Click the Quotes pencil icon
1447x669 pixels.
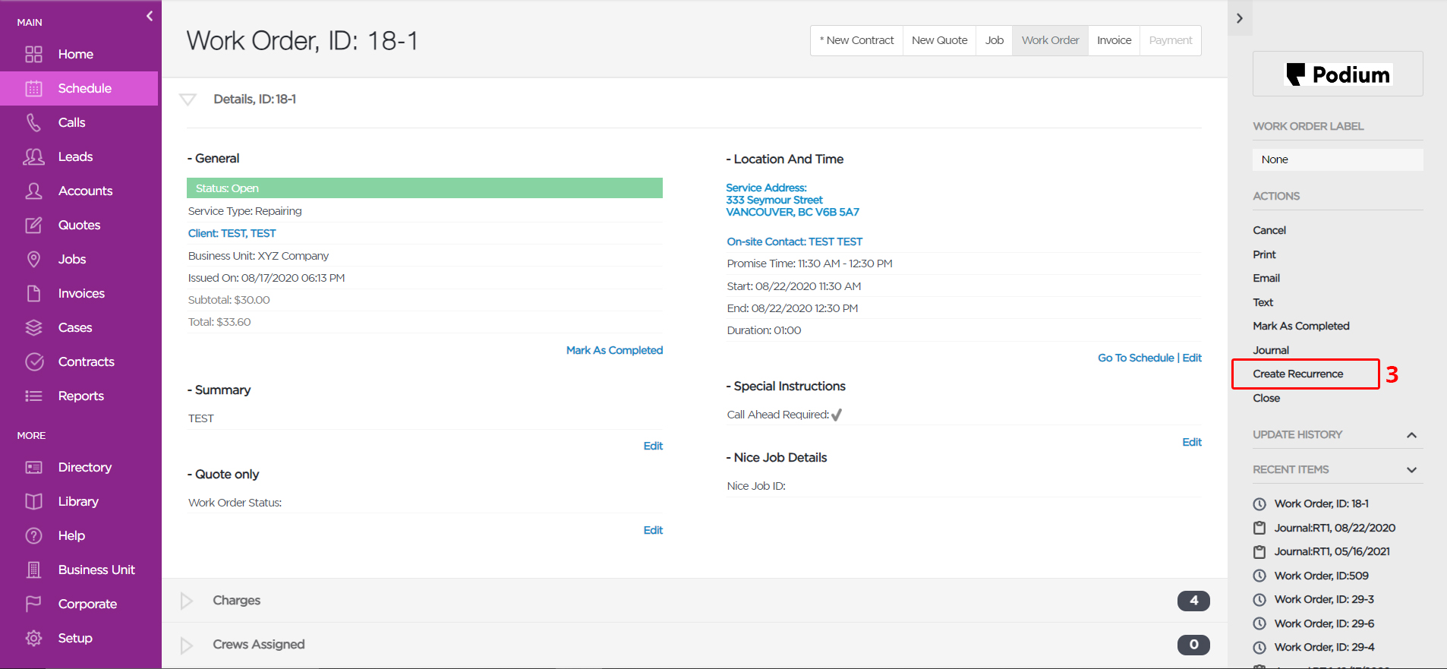pos(33,225)
